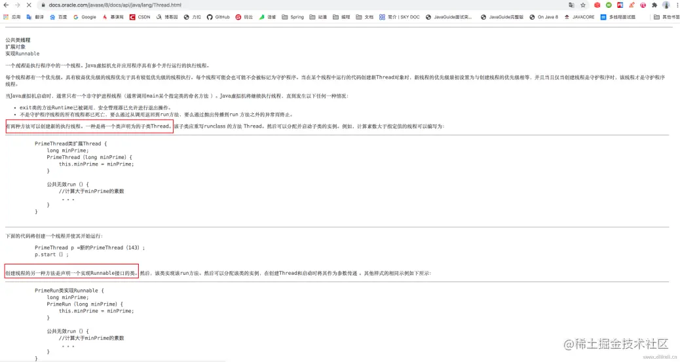The image size is (680, 362).
Task: Click the 实现Runnable text line
Action: pos(22,54)
